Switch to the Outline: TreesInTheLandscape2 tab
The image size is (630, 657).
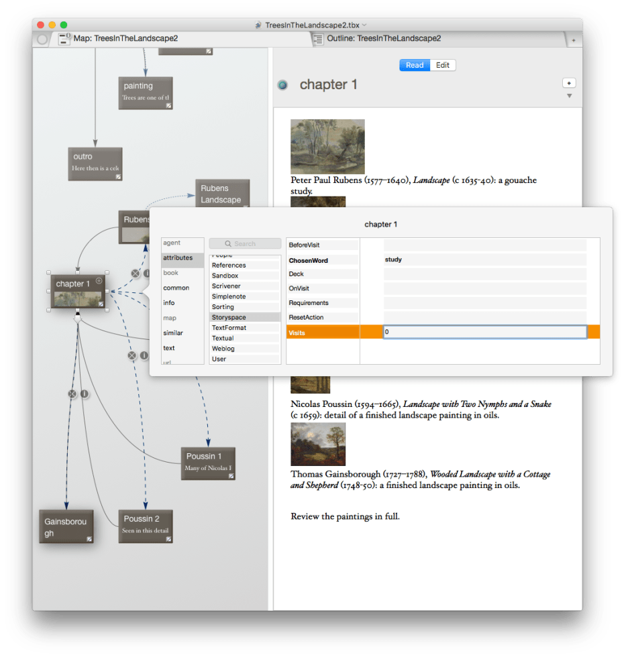tap(384, 39)
